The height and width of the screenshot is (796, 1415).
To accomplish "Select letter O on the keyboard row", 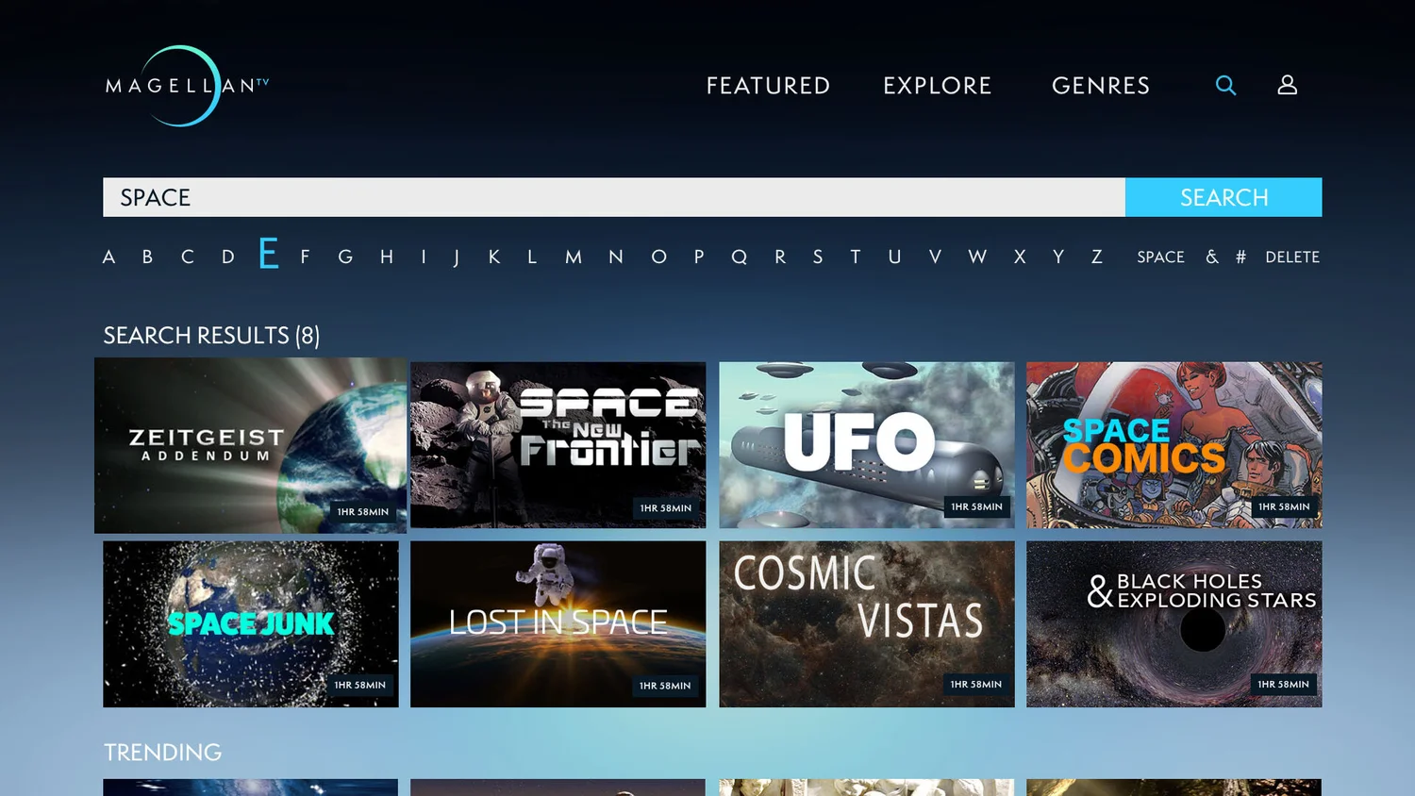I will (x=658, y=257).
